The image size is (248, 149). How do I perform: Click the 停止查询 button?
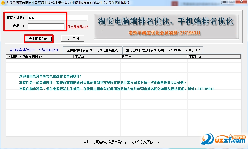[73, 39]
